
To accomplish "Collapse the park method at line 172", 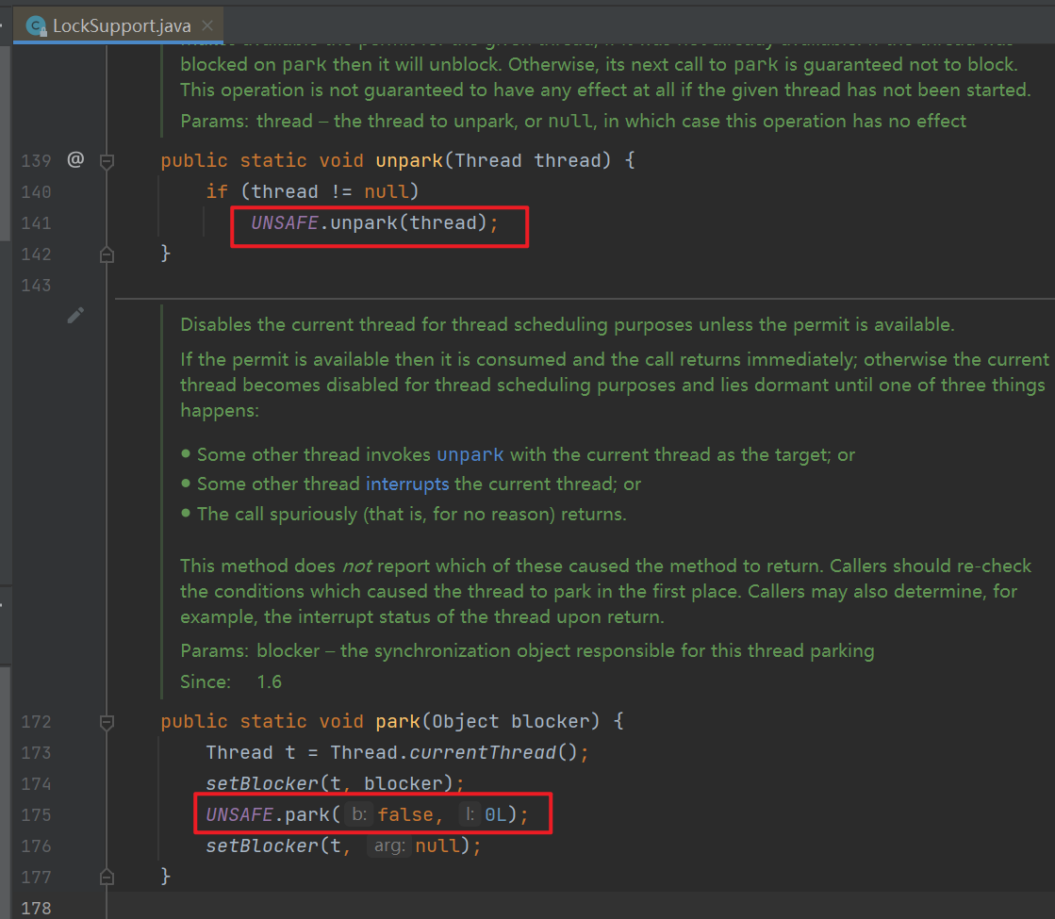I will pos(107,722).
